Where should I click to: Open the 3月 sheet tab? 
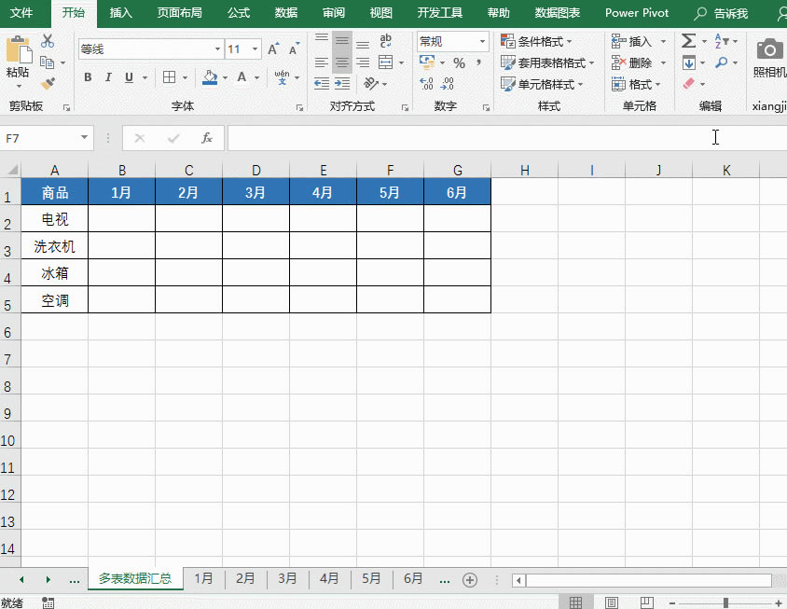287,578
